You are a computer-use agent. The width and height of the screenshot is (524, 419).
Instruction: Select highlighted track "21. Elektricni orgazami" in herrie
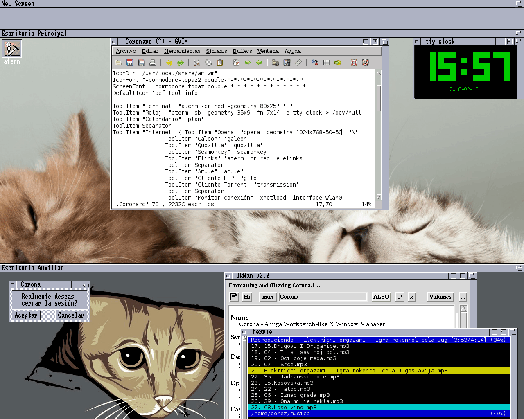(x=379, y=371)
